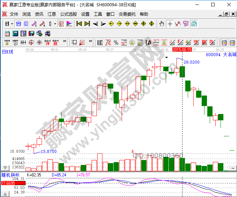Toggle the highlighted 线 button in toolbar
This screenshot has width=237, height=197.
[194, 24]
